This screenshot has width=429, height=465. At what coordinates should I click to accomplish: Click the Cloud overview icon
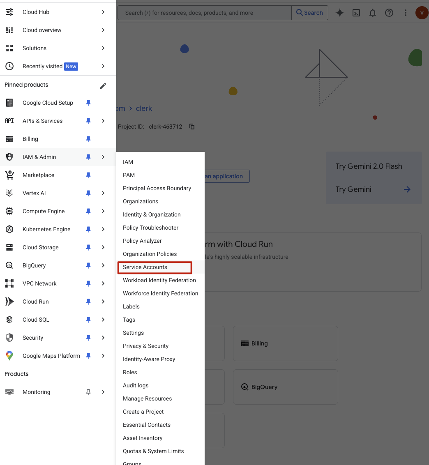[9, 30]
